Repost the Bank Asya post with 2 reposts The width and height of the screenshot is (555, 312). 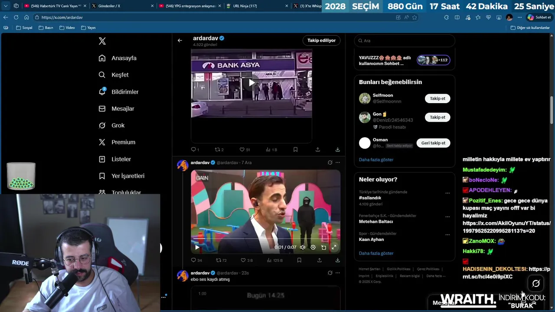(x=219, y=149)
